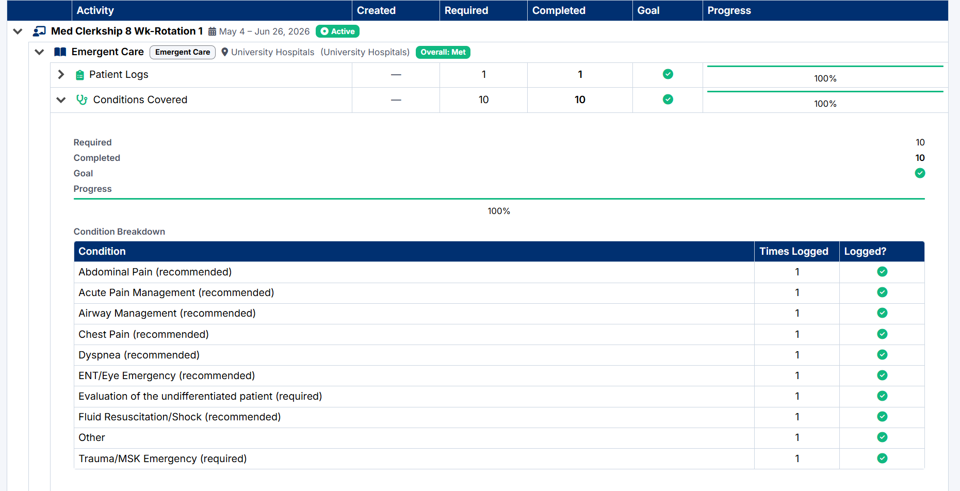Click the logged checkmark for Airway Management
This screenshot has width=960, height=491.
tap(882, 313)
